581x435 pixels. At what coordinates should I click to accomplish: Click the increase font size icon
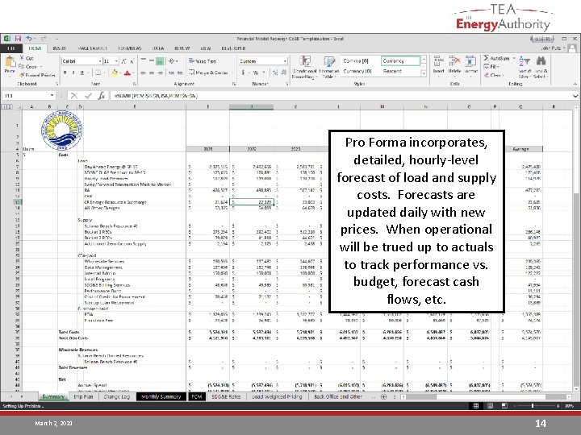[x=124, y=61]
